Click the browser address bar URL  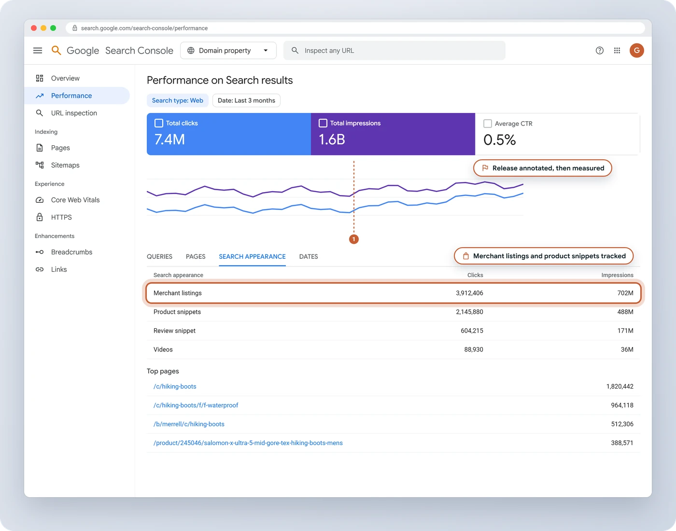pos(144,28)
